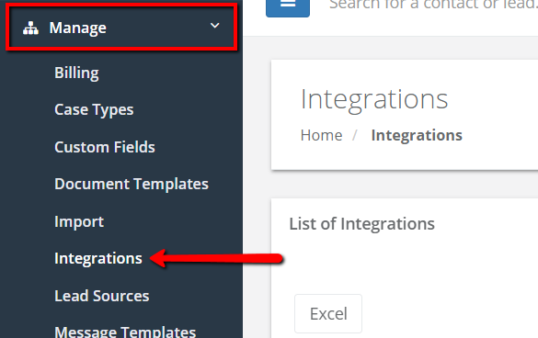This screenshot has height=338, width=538.
Task: Click the Integrations page title
Action: [x=374, y=99]
